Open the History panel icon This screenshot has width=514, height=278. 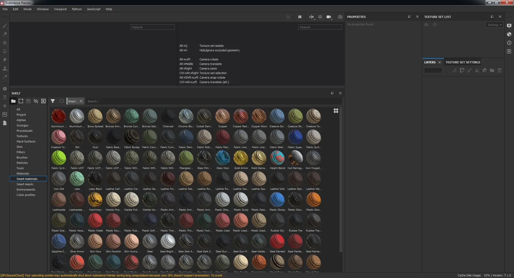[509, 43]
